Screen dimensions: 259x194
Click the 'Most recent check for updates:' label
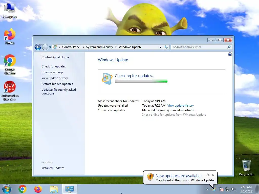[x=118, y=101]
